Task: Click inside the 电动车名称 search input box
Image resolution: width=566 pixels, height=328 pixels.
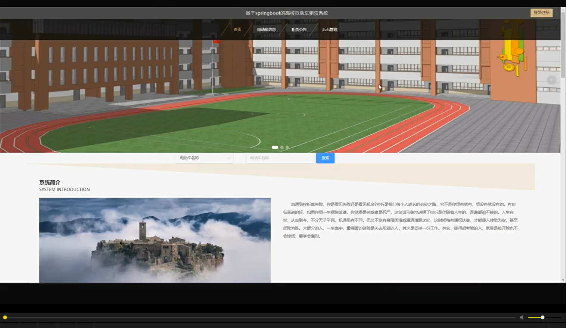Action: (x=280, y=158)
